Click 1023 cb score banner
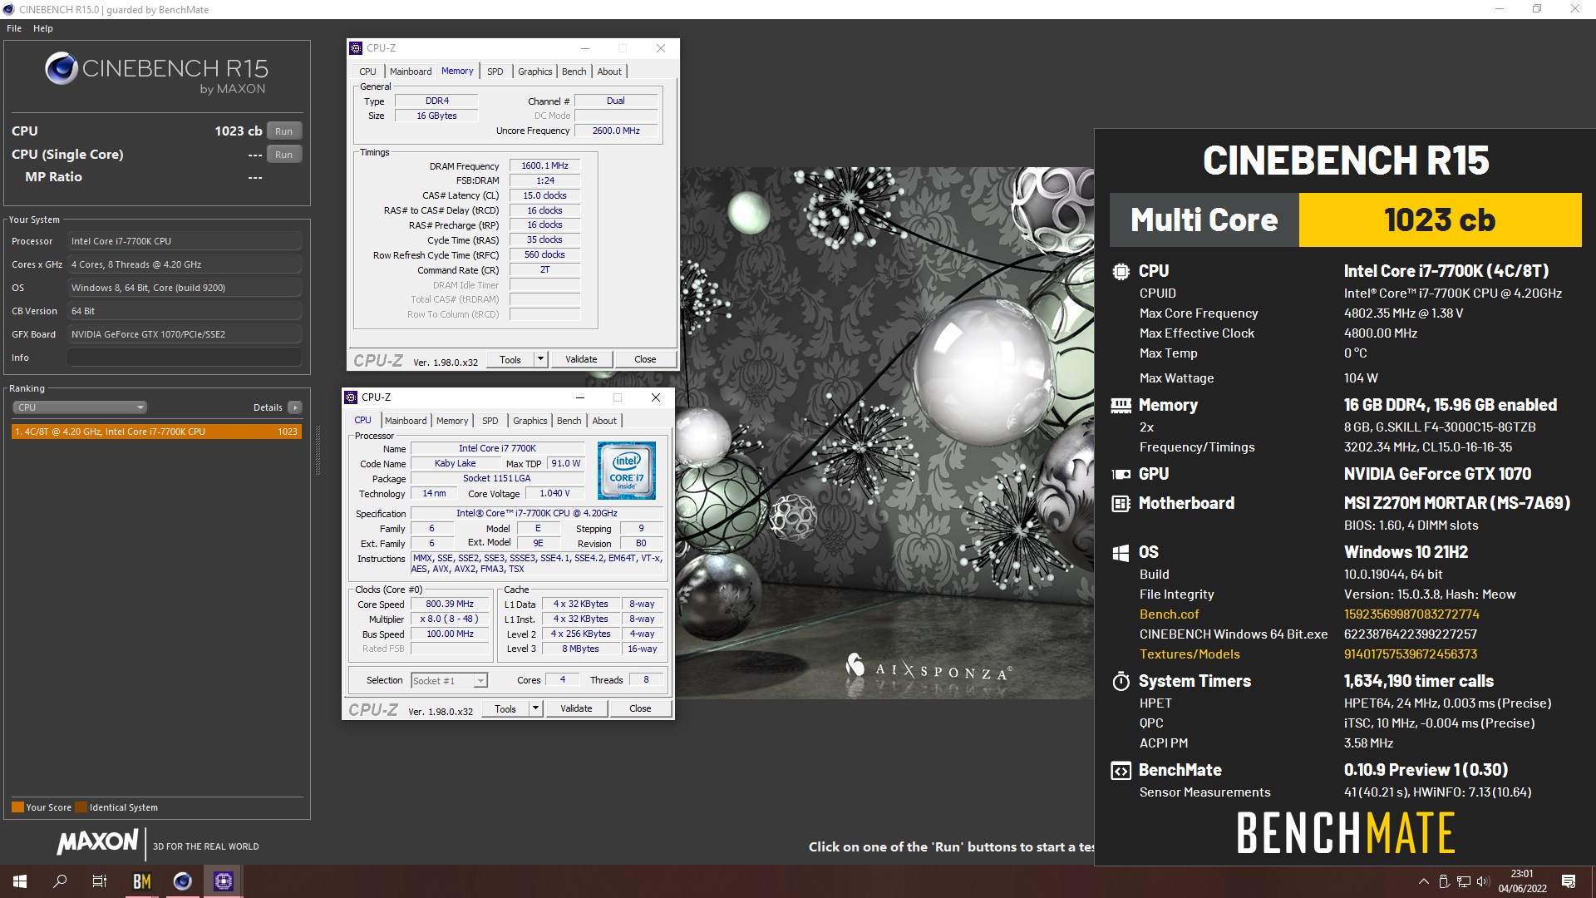 click(1440, 220)
